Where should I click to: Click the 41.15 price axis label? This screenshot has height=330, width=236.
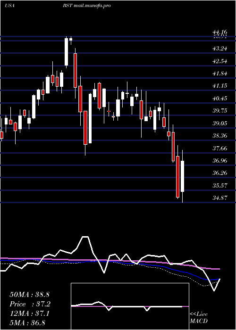point(220,86)
